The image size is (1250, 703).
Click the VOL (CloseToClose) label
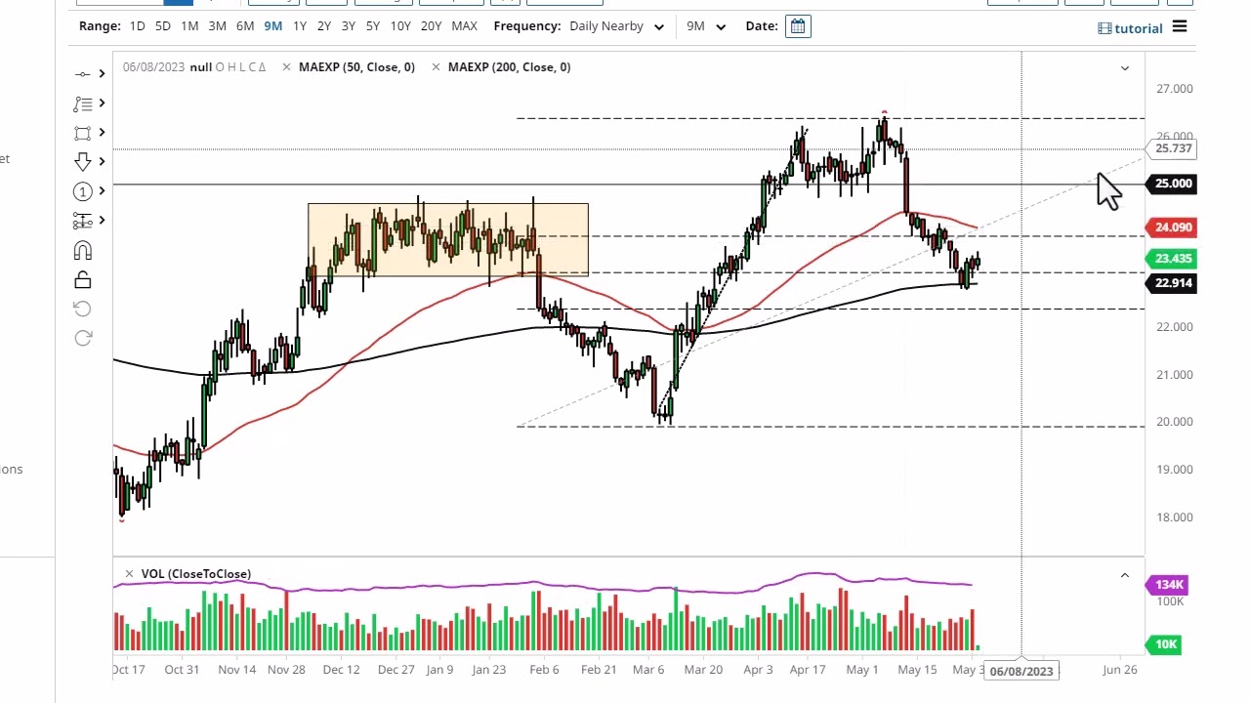pos(196,573)
